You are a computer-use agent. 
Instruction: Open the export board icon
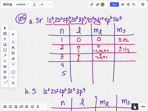click(34, 4)
